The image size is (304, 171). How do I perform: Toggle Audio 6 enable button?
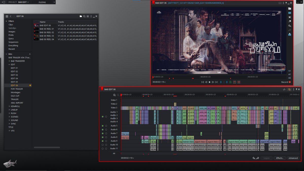pos(103,129)
